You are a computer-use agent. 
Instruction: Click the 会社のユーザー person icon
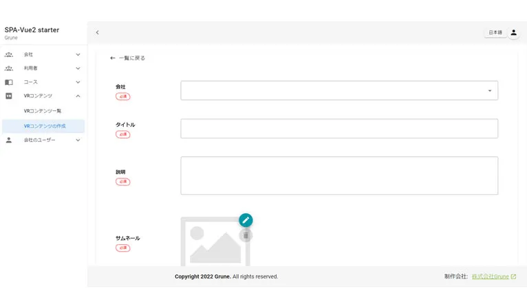(x=9, y=140)
